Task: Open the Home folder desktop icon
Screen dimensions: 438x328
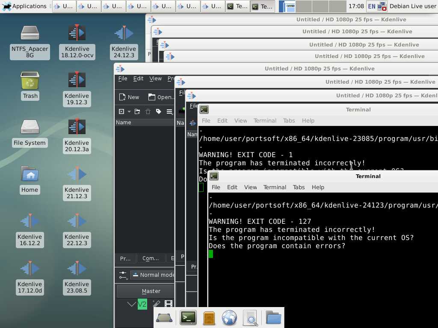Action: pyautogui.click(x=30, y=180)
